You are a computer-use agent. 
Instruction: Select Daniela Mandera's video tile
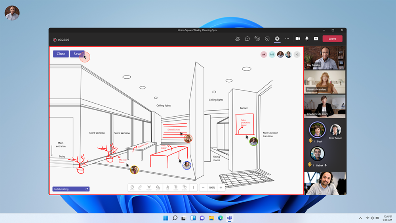coord(325,82)
